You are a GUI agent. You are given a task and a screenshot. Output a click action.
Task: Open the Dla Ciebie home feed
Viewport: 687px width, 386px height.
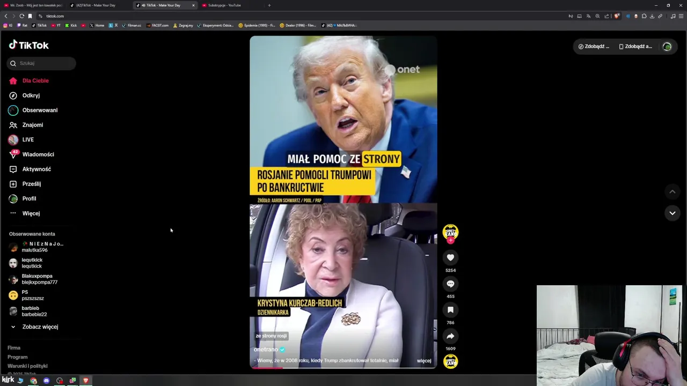pos(29,80)
